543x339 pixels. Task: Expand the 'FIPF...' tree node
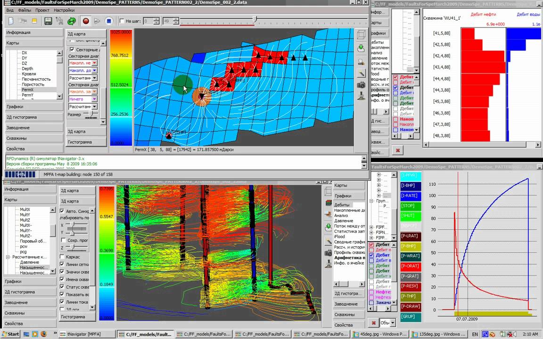point(371,227)
